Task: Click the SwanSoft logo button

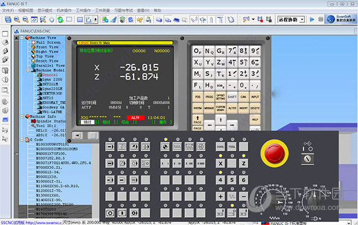Action: (340, 19)
